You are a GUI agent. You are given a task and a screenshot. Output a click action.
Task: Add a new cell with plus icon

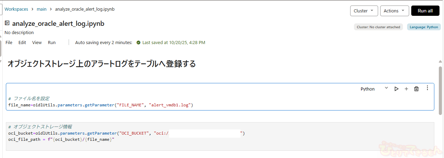coord(406,89)
